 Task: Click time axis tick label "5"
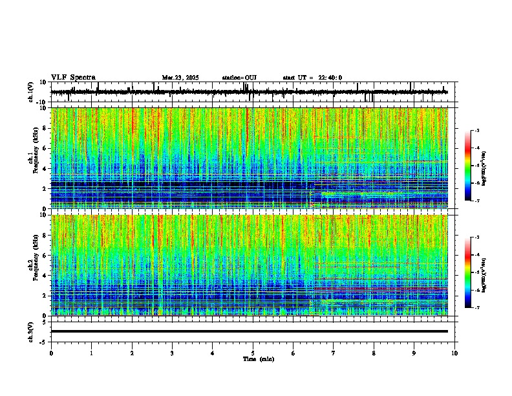point(253,353)
